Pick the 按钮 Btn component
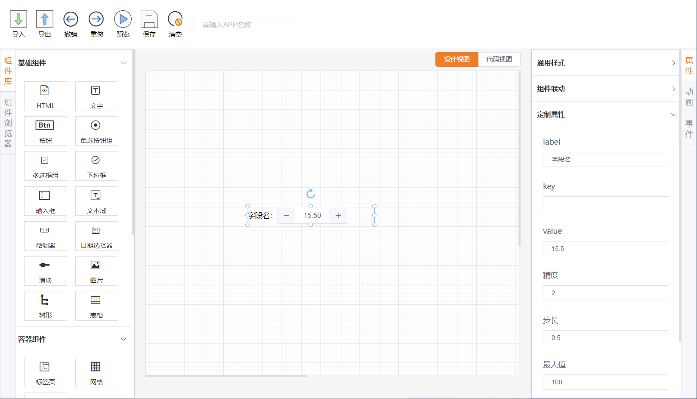The image size is (697, 399). [46, 131]
